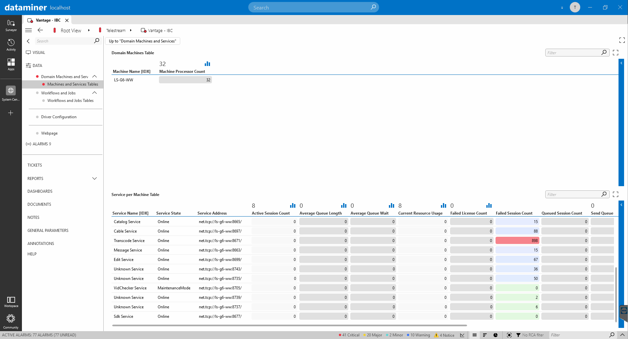The height and width of the screenshot is (339, 628).
Task: Switch alarm console to the pie chart view icon
Action: pyautogui.click(x=496, y=335)
